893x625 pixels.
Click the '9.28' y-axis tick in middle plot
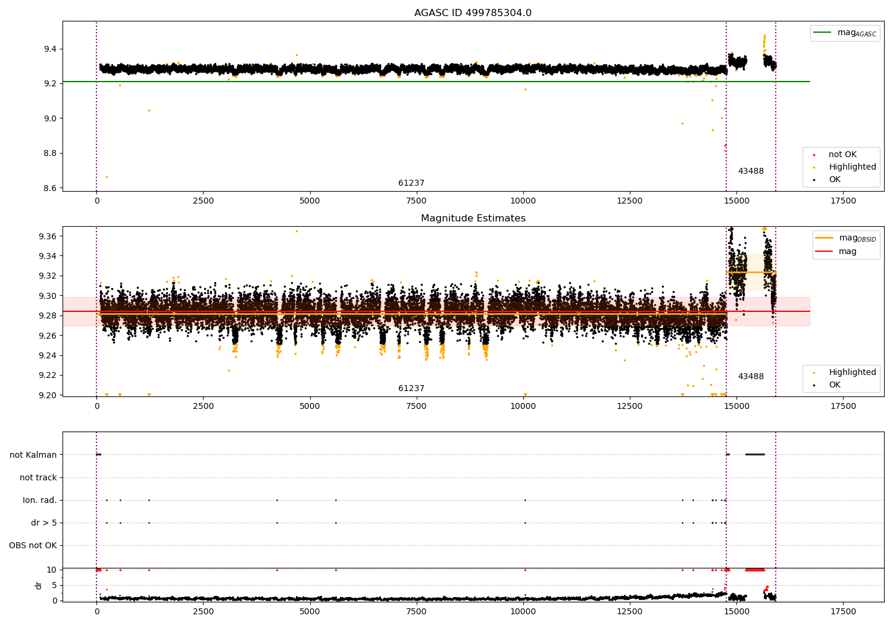pos(48,315)
